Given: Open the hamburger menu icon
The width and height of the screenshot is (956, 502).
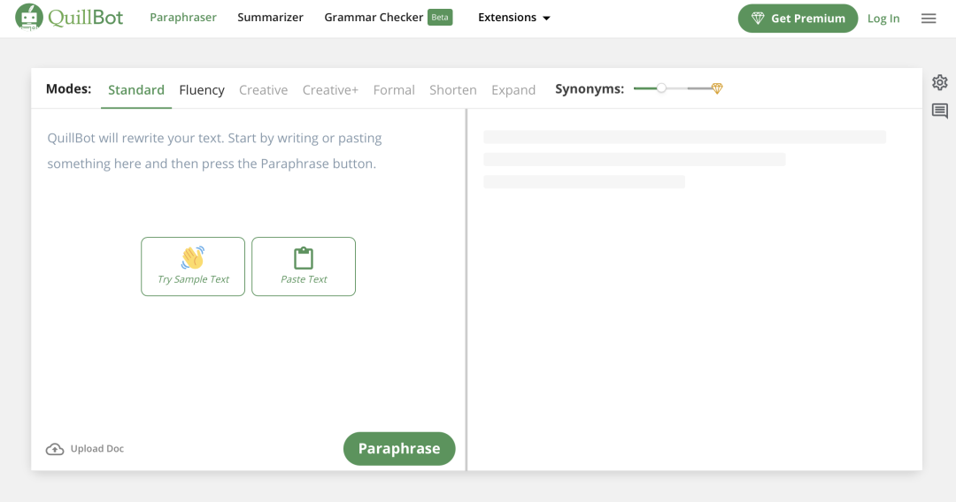Looking at the screenshot, I should coord(928,19).
